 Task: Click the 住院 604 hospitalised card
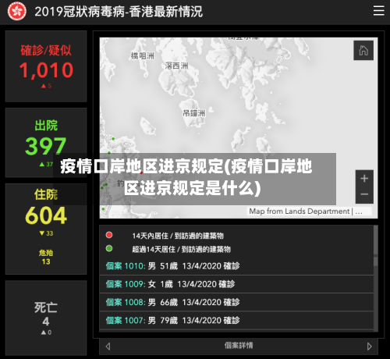(x=46, y=229)
